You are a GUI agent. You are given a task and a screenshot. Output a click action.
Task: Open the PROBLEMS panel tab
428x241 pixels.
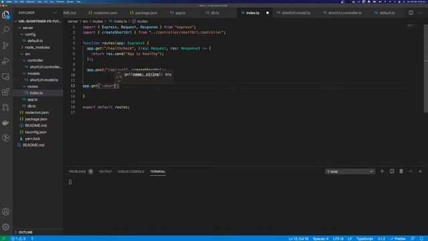tap(81, 171)
